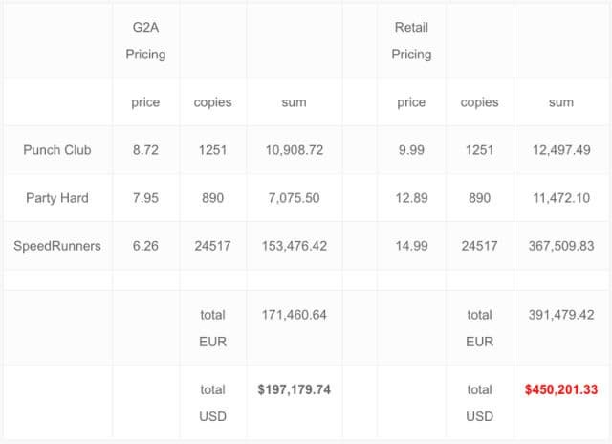This screenshot has height=444, width=612.
Task: Click the red $450,201.33 USD total
Action: tap(560, 389)
